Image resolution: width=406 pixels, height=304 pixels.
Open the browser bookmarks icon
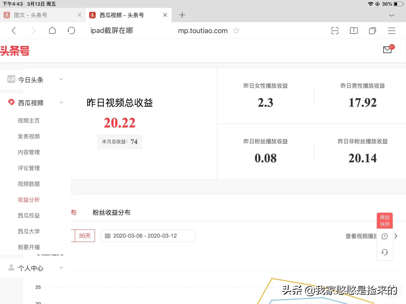click(353, 31)
